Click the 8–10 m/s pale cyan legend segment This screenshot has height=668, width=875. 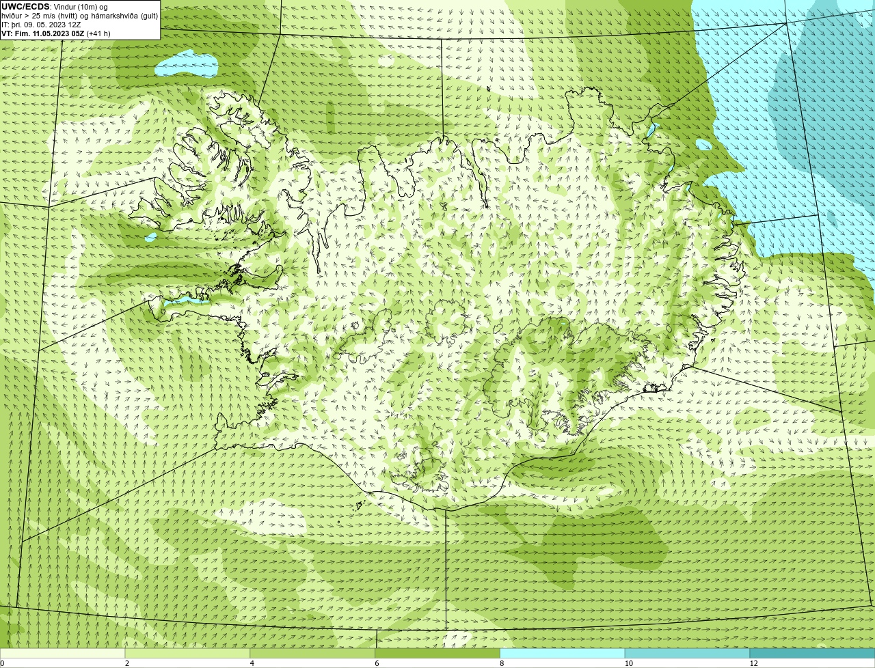(563, 654)
